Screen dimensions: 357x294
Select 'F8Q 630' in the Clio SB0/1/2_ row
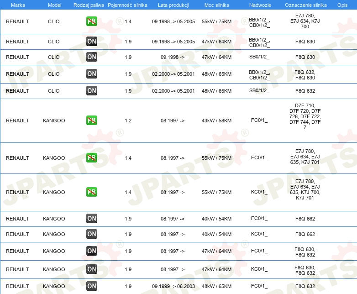[x=305, y=57]
